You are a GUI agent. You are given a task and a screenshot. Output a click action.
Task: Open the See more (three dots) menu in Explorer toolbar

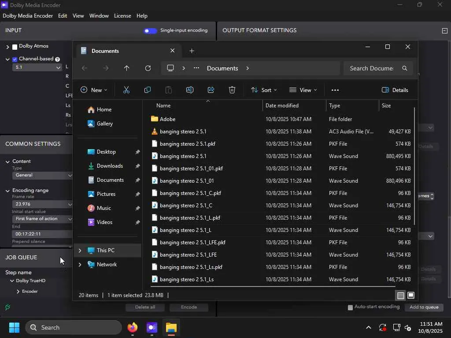335,90
